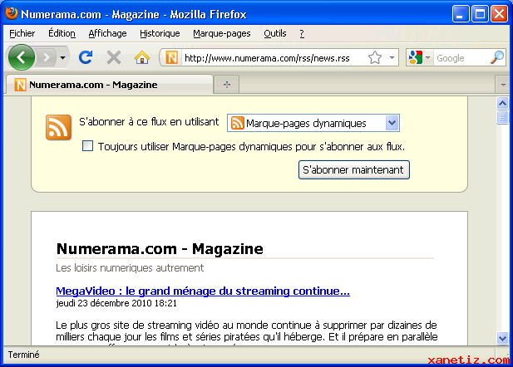Select the Numerama.com - Magazine tab
Viewport: 513px width, 367px height.
[x=110, y=85]
